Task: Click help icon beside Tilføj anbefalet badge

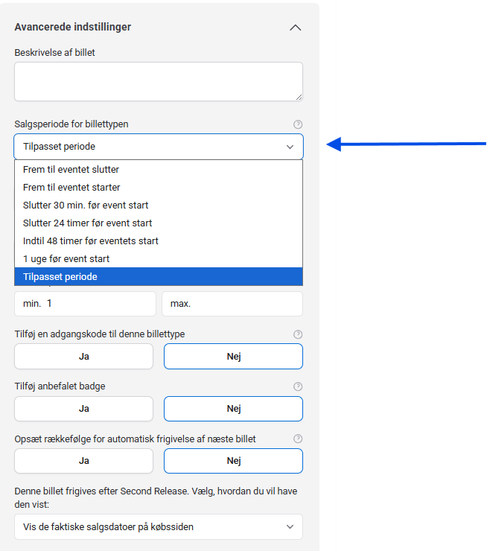Action: coord(298,386)
